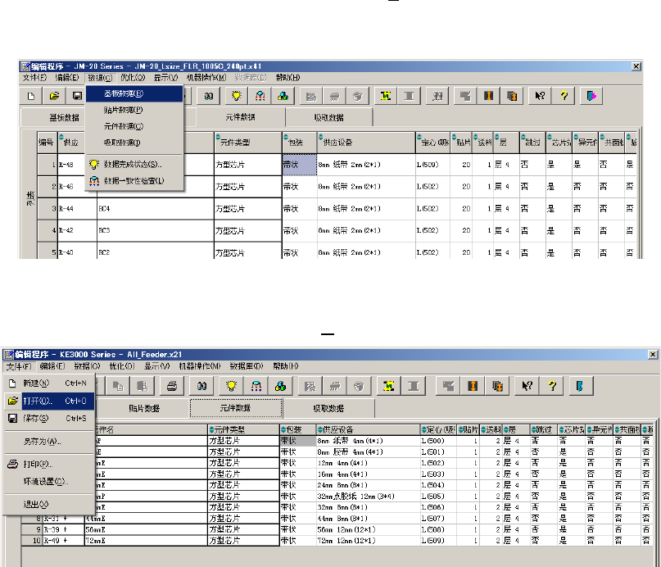Click copy icon in KE3000 toolbar

tap(118, 386)
